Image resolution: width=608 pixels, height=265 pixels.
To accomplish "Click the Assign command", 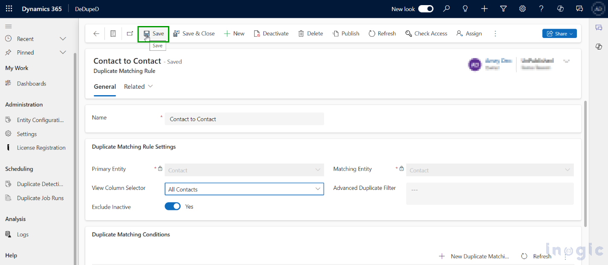I will pos(469,34).
